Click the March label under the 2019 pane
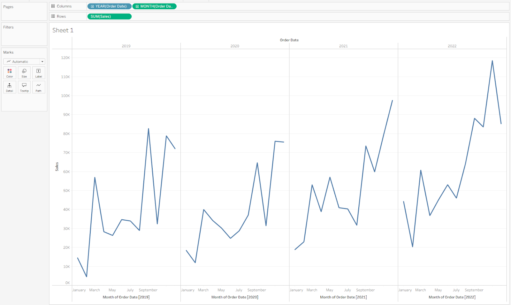The width and height of the screenshot is (511, 305). click(95, 290)
